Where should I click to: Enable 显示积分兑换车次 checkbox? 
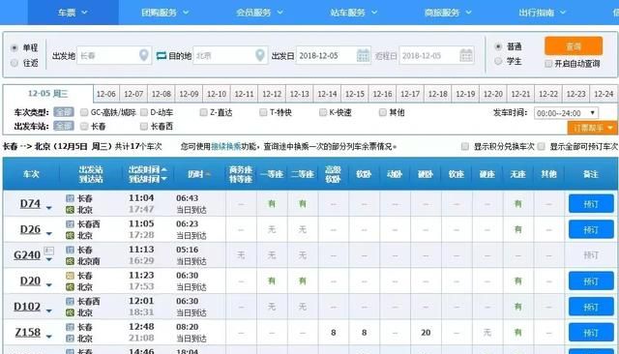pos(465,146)
